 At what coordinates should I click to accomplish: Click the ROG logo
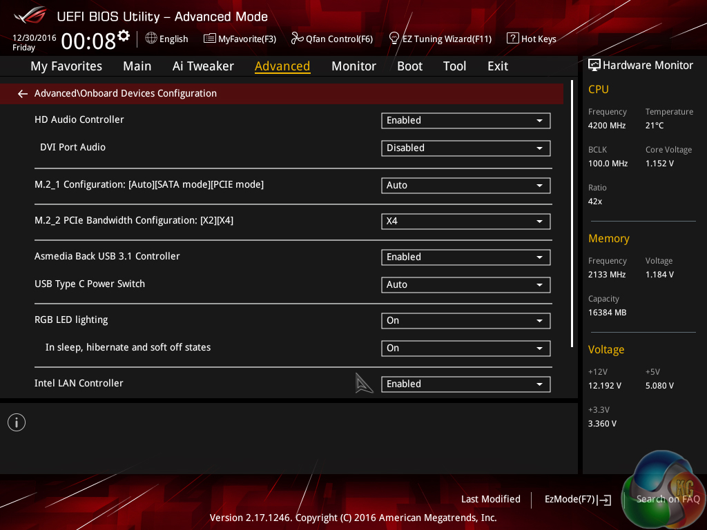(x=30, y=16)
